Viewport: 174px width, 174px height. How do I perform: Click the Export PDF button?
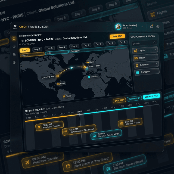134,98
